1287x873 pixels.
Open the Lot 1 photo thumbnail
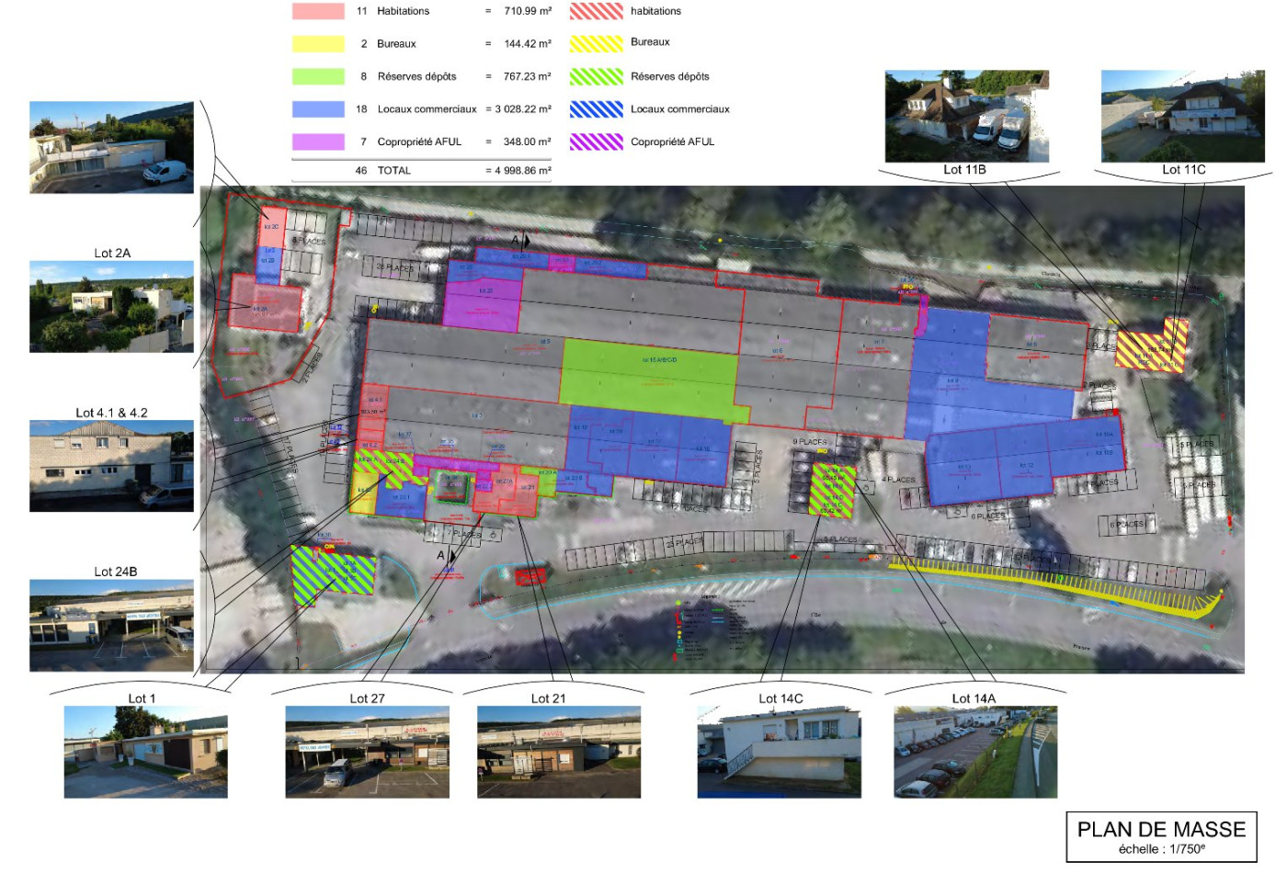point(145,752)
